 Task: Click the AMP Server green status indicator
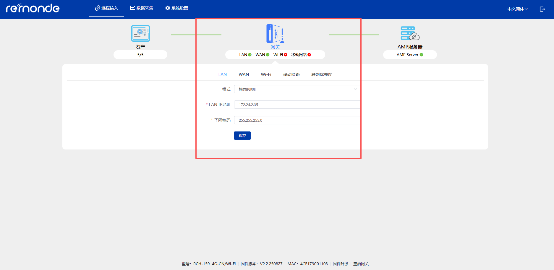tap(422, 55)
